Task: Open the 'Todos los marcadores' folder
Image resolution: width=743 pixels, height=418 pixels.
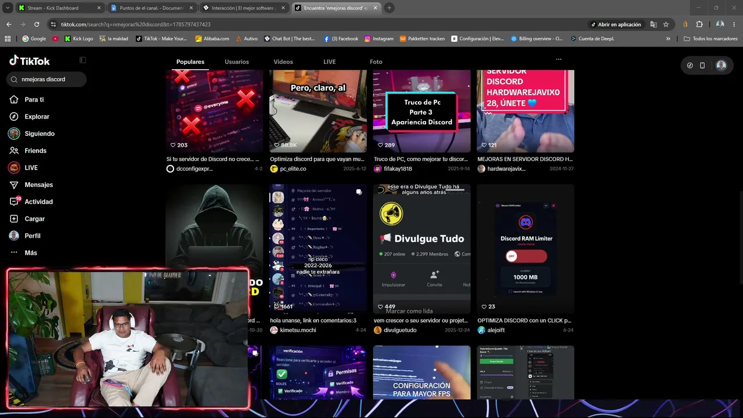Action: click(x=710, y=39)
